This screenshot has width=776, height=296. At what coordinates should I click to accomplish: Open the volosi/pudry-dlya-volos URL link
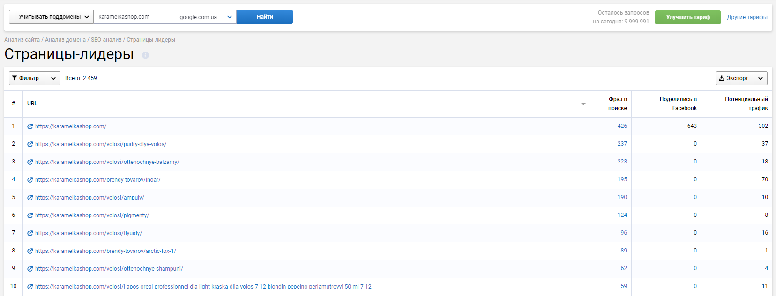[101, 144]
